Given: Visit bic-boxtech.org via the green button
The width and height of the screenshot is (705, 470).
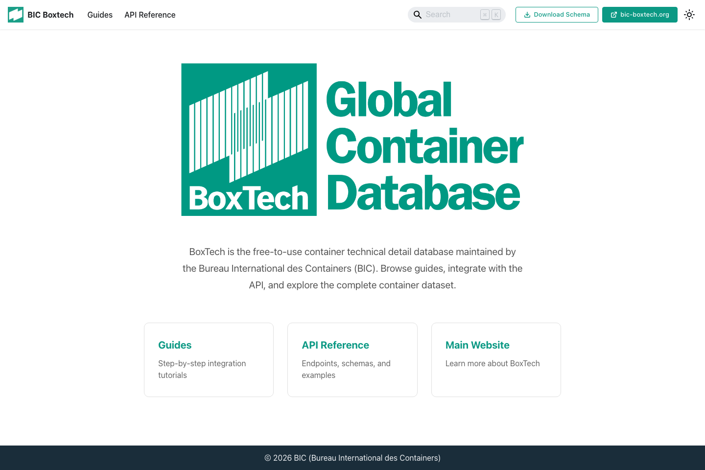Looking at the screenshot, I should [x=640, y=15].
